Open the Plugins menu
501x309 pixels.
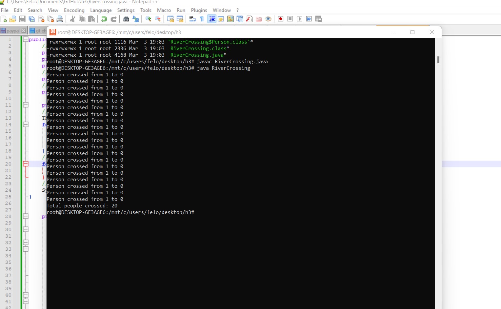(x=199, y=10)
